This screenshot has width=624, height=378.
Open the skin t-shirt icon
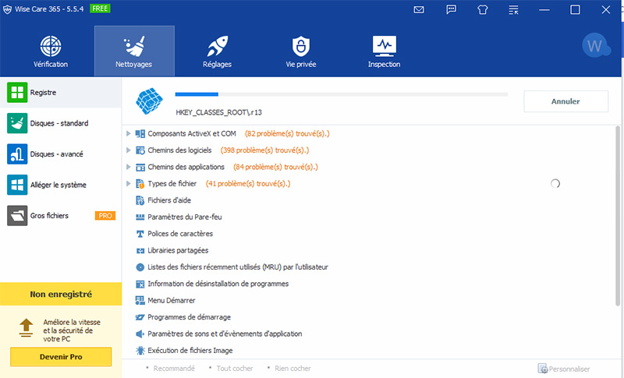coord(482,9)
